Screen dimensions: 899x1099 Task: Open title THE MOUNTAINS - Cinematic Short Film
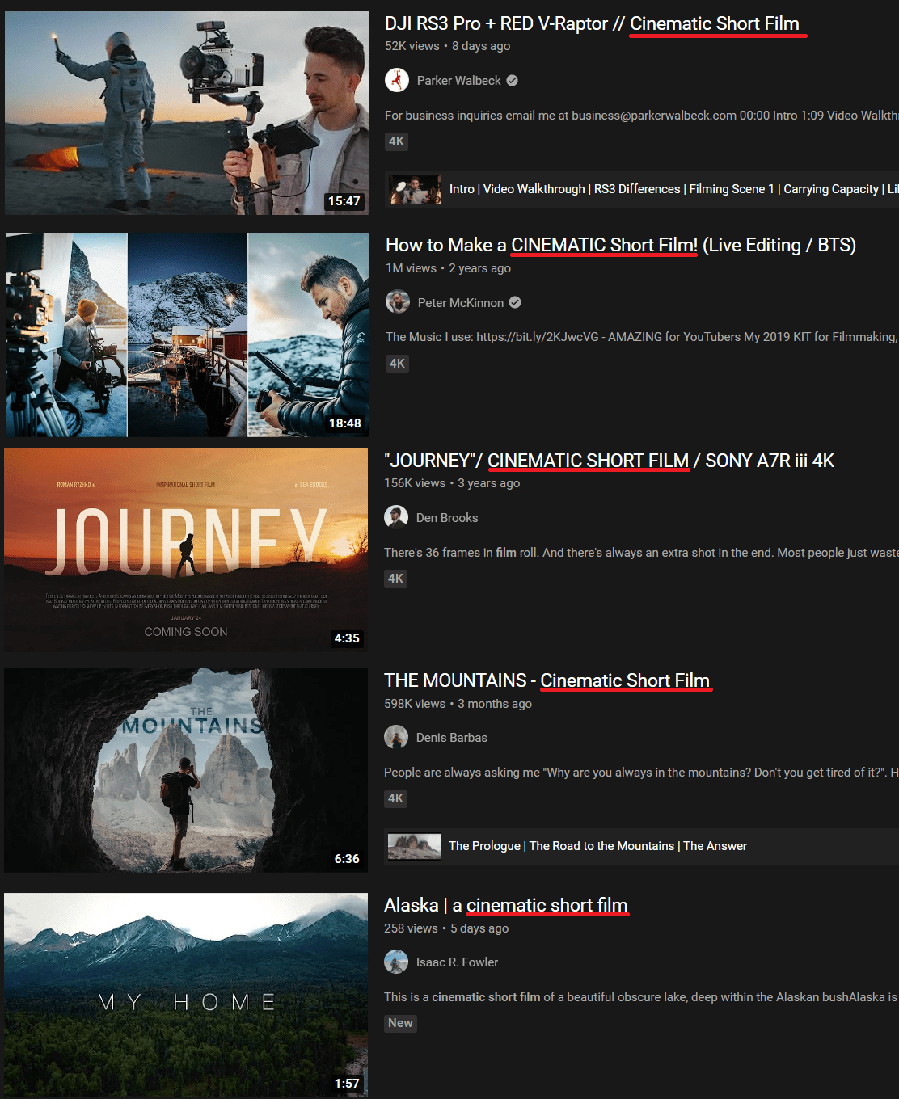click(547, 680)
